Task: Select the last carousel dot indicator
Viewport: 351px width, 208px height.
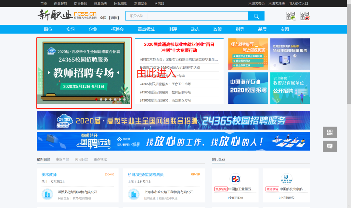Action: click(124, 99)
